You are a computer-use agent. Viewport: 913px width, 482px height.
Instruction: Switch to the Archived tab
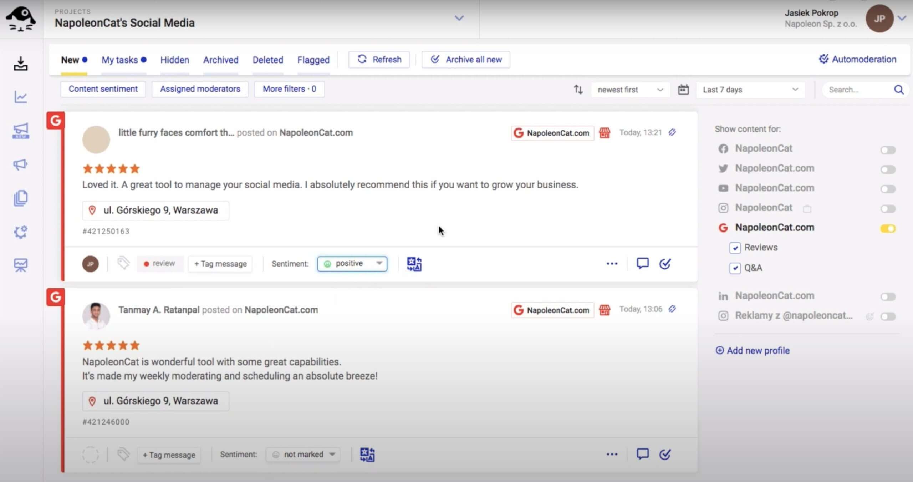(x=221, y=60)
